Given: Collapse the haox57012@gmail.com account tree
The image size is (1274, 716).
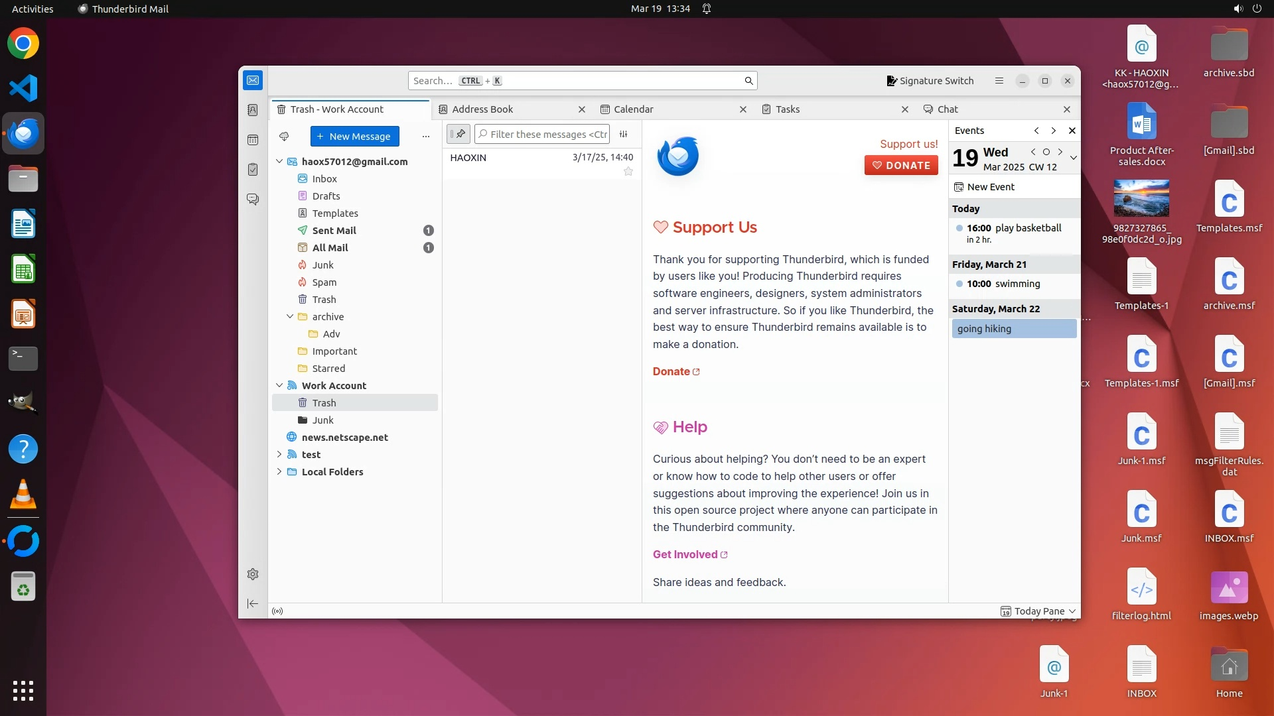Looking at the screenshot, I should click(x=279, y=161).
